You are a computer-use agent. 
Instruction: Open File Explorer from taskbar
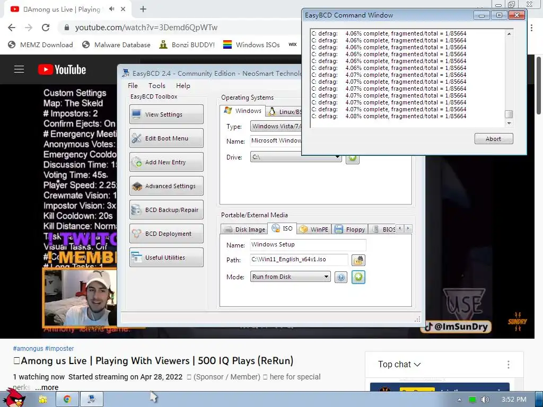pyautogui.click(x=43, y=400)
